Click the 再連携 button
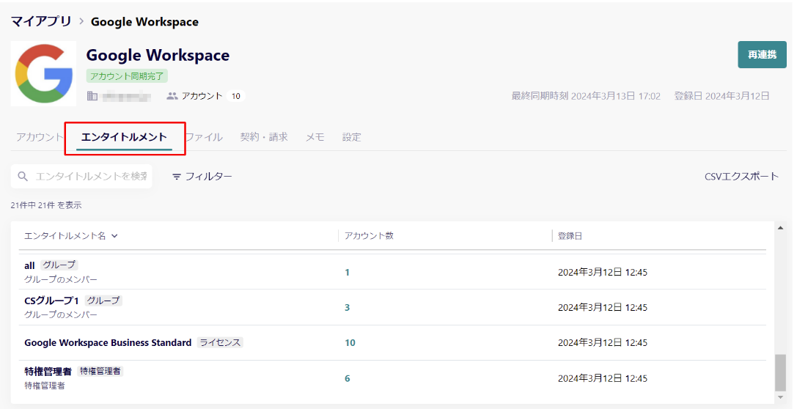The image size is (797, 409). pyautogui.click(x=762, y=55)
